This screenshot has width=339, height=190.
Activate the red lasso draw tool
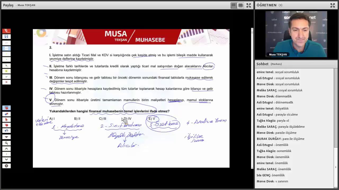click(x=6, y=108)
